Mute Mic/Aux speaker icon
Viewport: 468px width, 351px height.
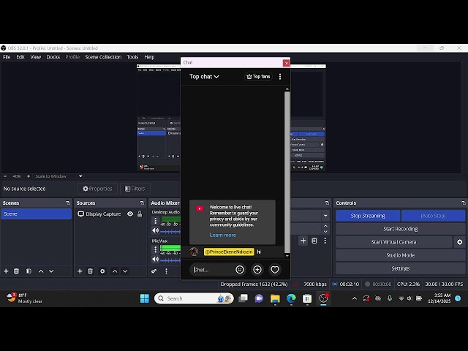[x=156, y=259]
